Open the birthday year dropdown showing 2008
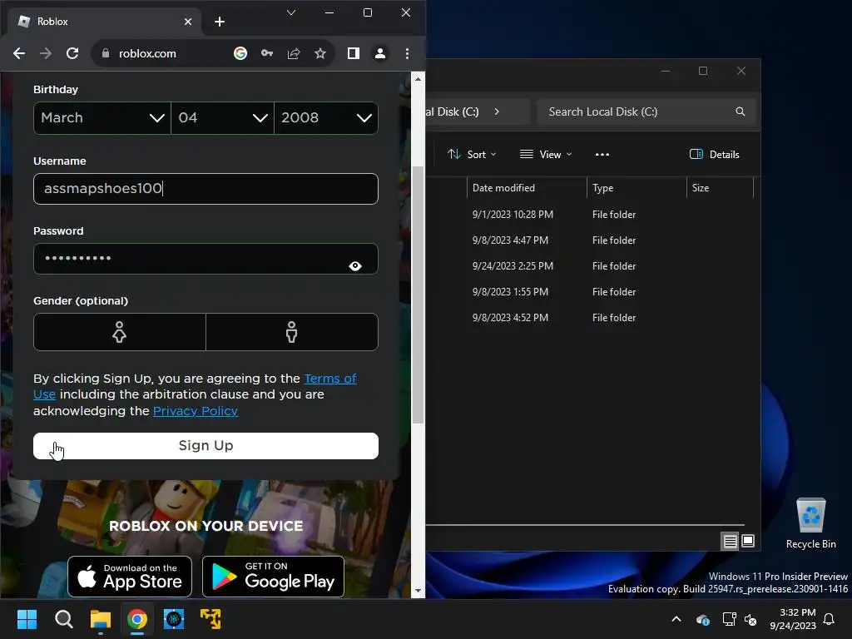Image resolution: width=852 pixels, height=639 pixels. click(x=326, y=118)
